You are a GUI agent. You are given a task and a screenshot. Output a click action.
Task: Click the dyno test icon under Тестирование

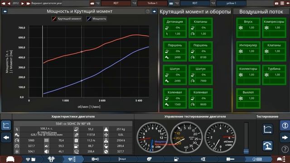pyautogui.click(x=268, y=146)
